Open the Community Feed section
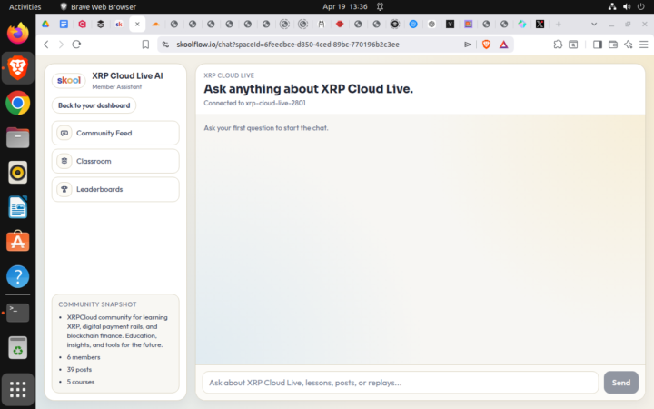This screenshot has width=654, height=409. tap(115, 133)
